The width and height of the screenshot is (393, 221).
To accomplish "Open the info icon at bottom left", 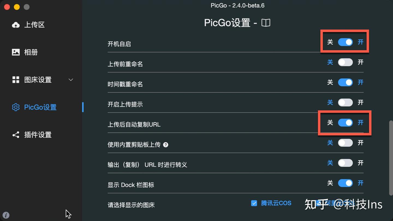I will [x=6, y=215].
